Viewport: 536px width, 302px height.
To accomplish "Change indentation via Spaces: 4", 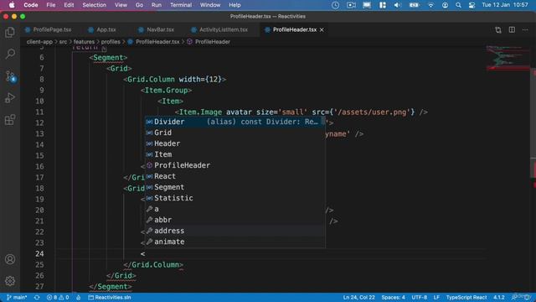I will (x=393, y=297).
